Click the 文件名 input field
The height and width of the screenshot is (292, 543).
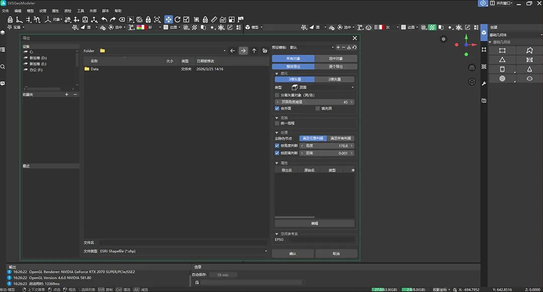point(184,242)
